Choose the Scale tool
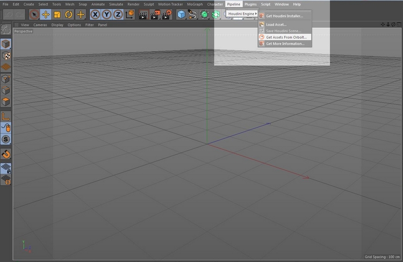The height and width of the screenshot is (262, 403). [x=57, y=15]
